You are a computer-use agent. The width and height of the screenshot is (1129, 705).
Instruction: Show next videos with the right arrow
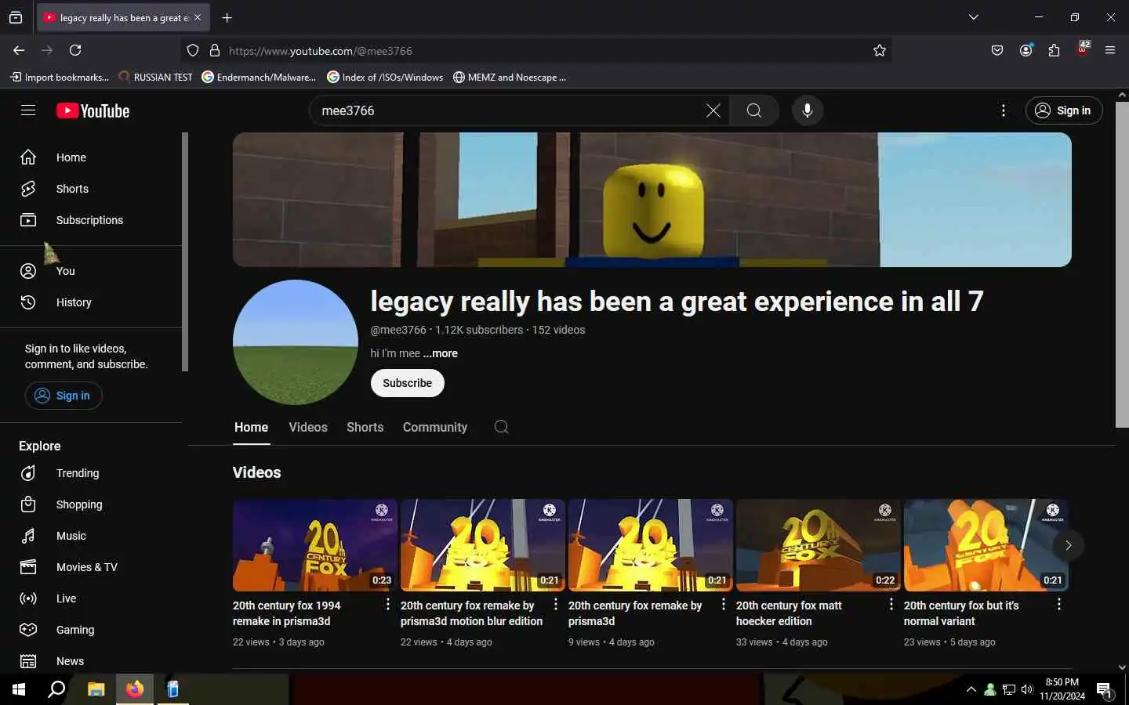1068,545
